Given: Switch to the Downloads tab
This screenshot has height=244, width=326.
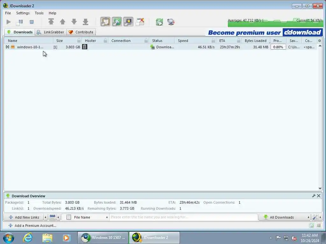Looking at the screenshot, I should click(x=20, y=32).
